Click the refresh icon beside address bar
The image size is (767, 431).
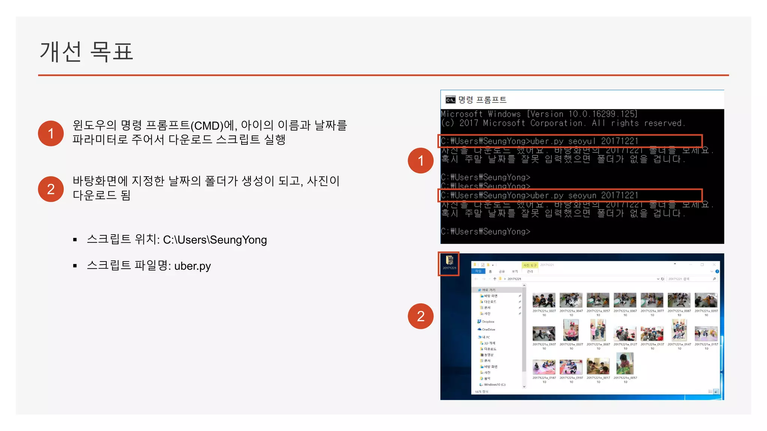pos(663,279)
